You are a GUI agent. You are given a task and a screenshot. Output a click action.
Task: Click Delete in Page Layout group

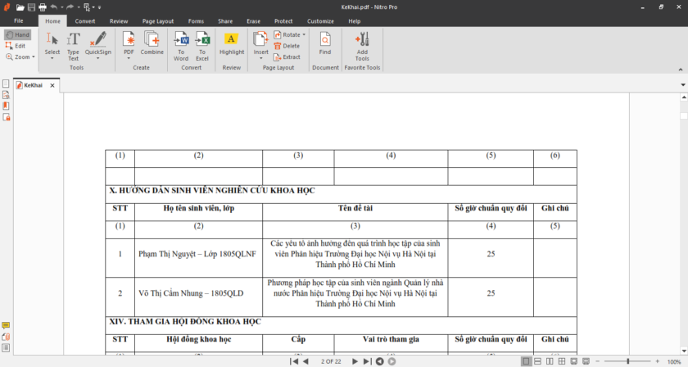[x=287, y=46]
